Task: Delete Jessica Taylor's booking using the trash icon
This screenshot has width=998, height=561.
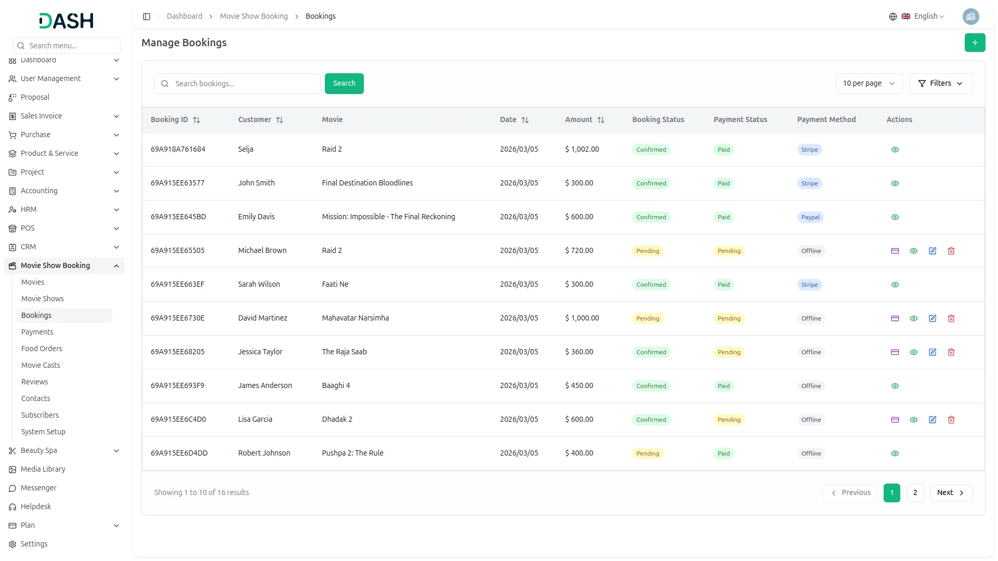Action: [x=951, y=352]
